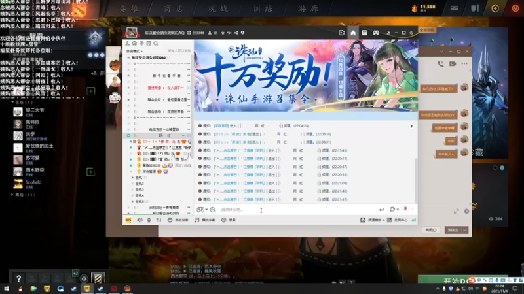Click the YY video/live icon in title bar

[x=341, y=33]
